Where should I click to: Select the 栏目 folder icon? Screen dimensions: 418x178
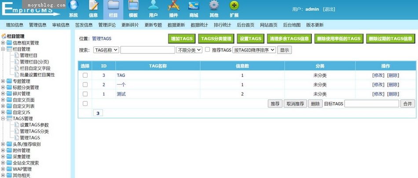113,5
